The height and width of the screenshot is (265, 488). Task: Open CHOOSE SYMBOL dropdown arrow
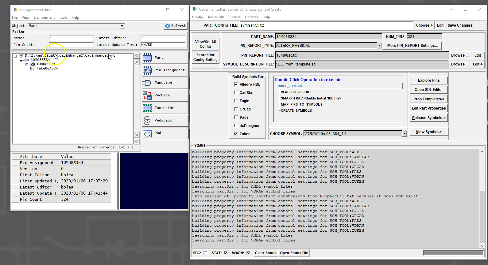coord(405,134)
